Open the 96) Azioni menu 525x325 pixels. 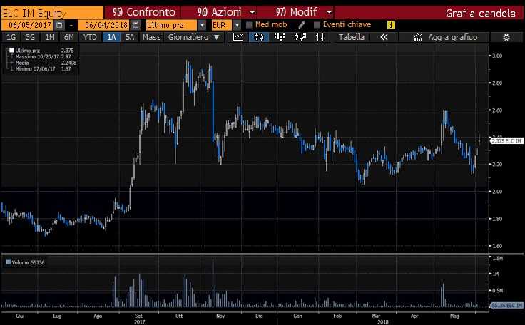pyautogui.click(x=219, y=12)
